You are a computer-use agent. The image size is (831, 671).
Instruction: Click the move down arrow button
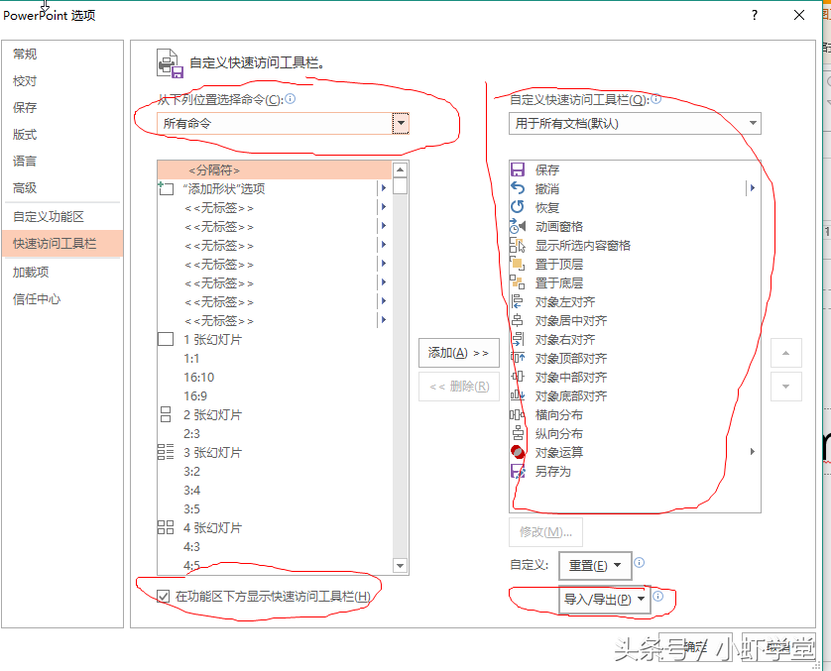786,387
